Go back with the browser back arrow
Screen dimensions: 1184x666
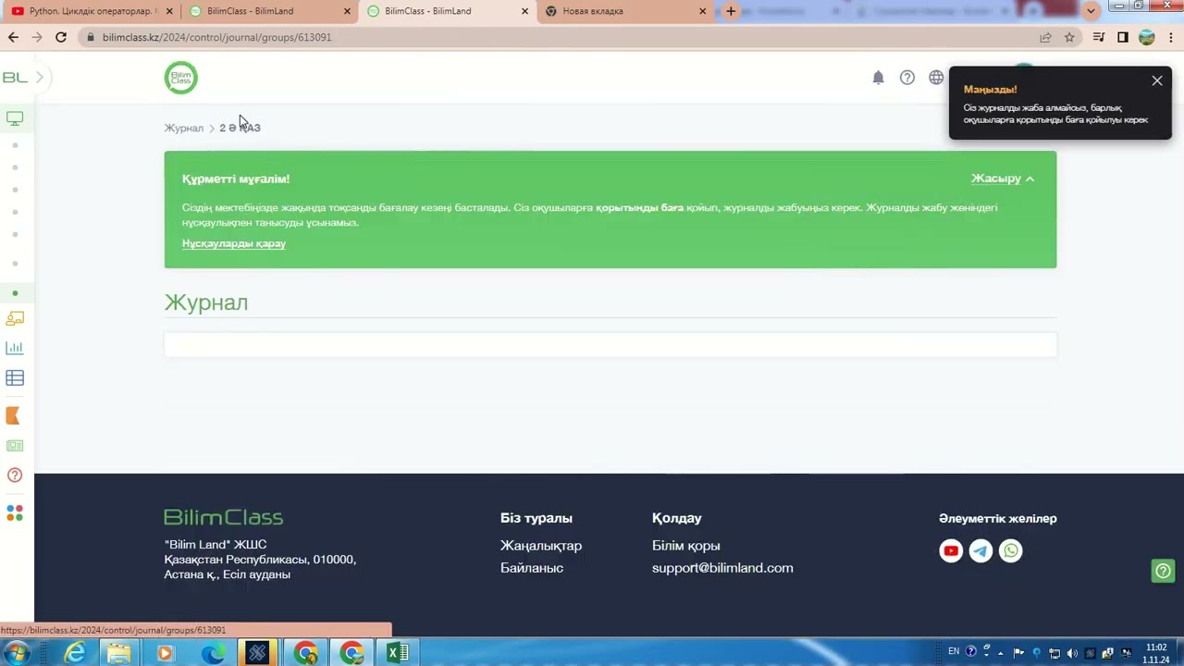[13, 37]
